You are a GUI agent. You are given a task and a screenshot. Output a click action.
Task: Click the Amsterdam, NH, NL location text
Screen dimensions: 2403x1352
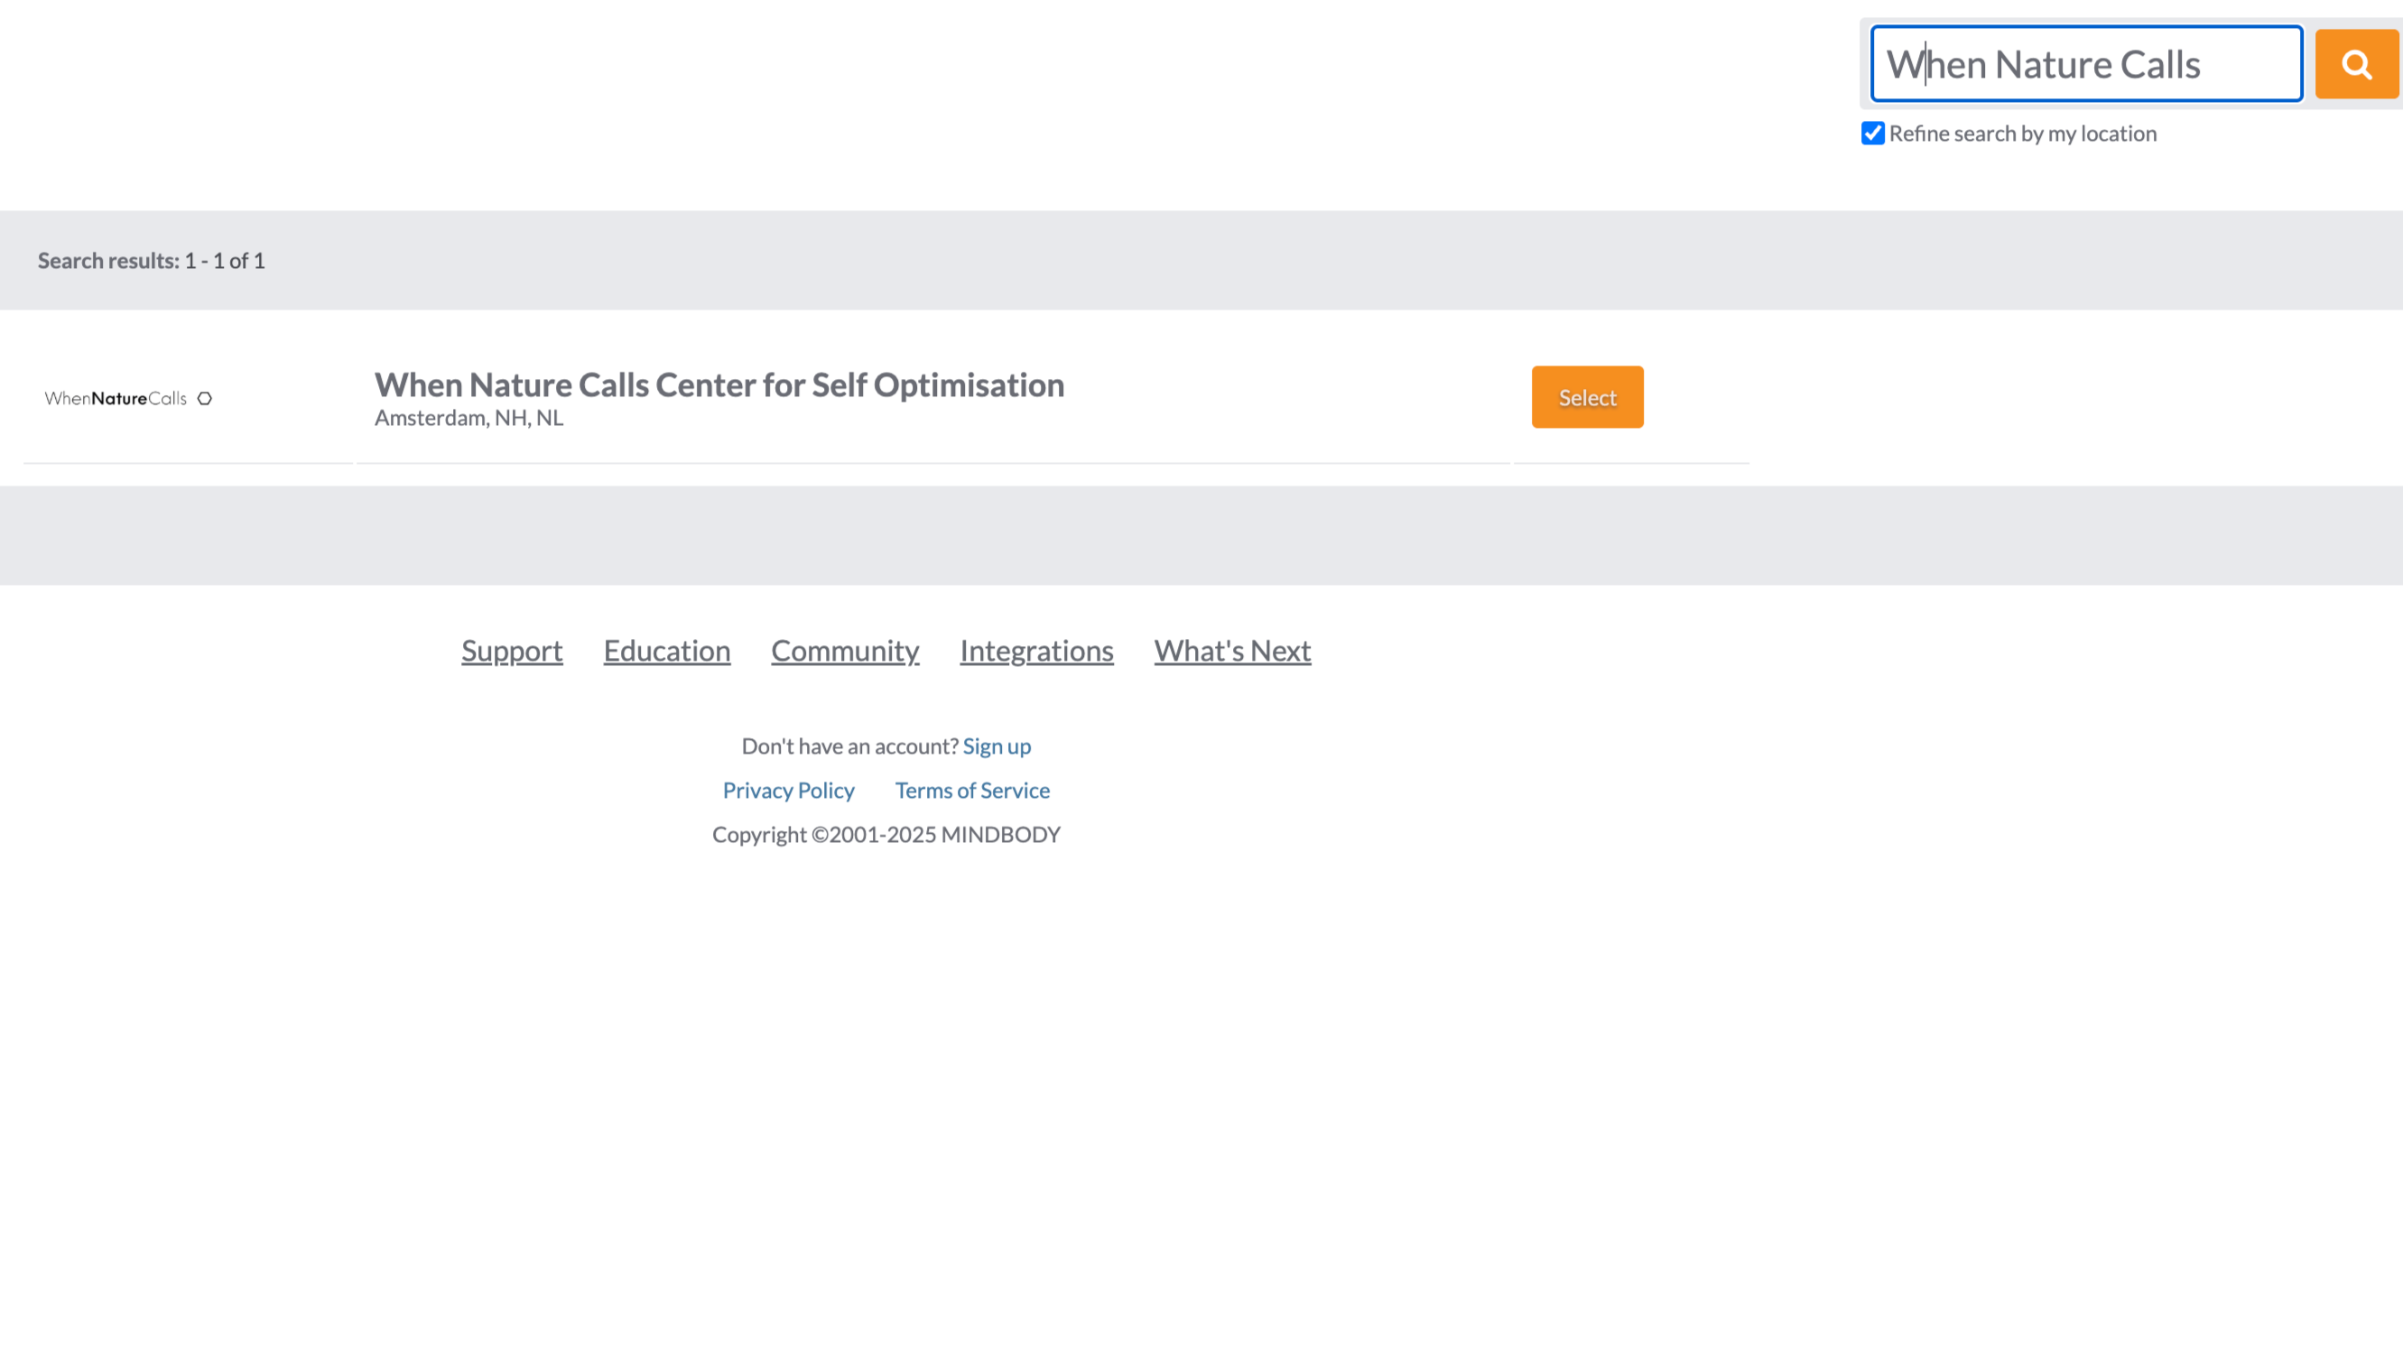click(x=469, y=418)
